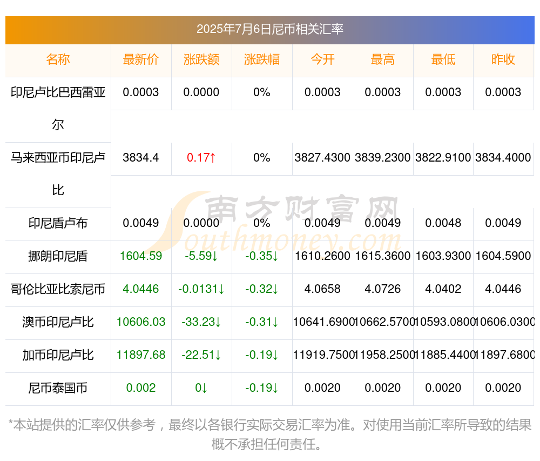Click the low value 0.0048

pos(443,223)
